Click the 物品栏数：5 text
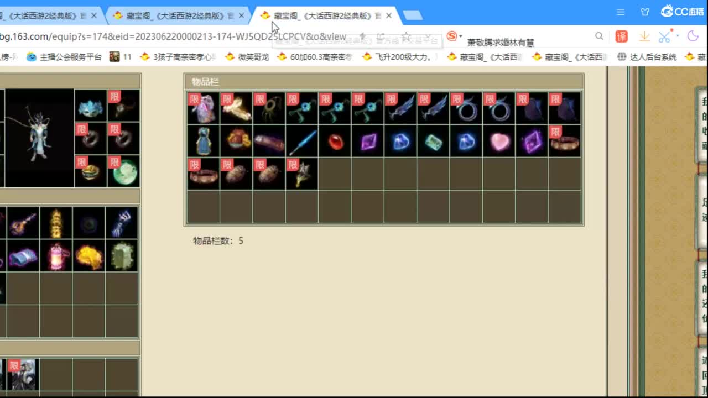This screenshot has width=708, height=398. [218, 241]
